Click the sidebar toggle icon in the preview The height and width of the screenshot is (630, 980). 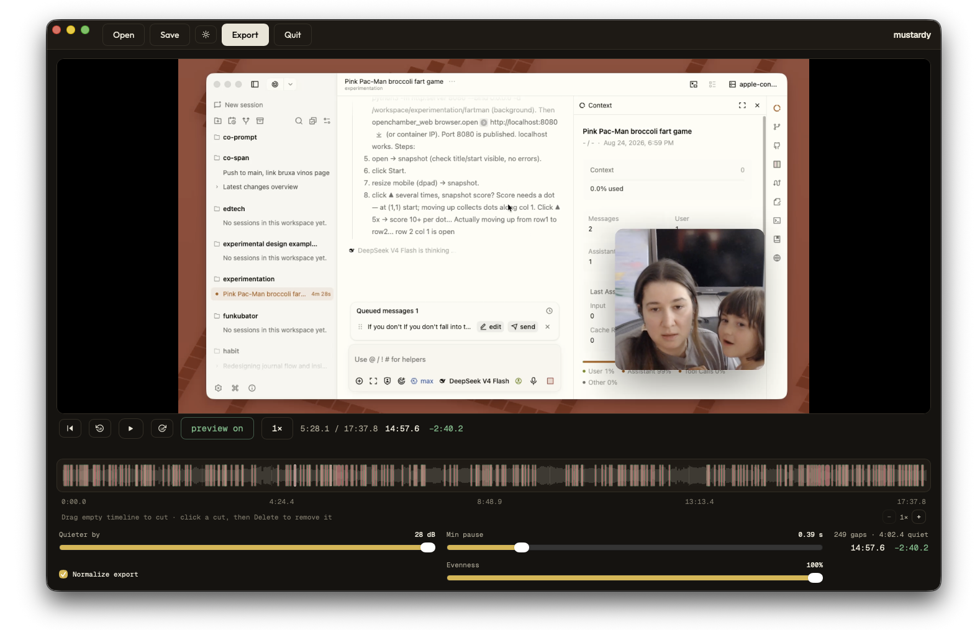[x=255, y=84]
